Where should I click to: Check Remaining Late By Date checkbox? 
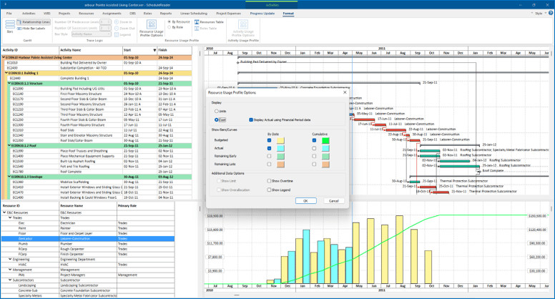click(269, 165)
